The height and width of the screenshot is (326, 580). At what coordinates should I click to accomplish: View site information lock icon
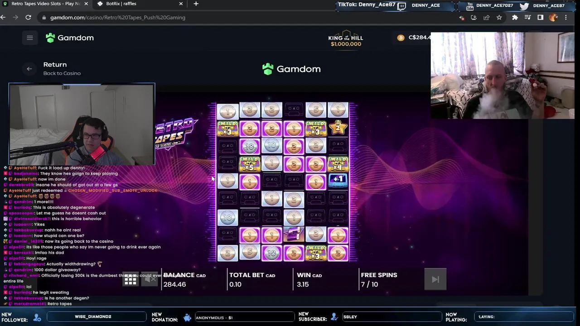pyautogui.click(x=43, y=17)
